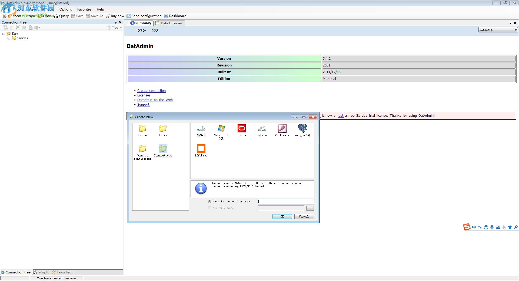This screenshot has height=281, width=519.
Task: Open the Create connection link
Action: [x=151, y=91]
